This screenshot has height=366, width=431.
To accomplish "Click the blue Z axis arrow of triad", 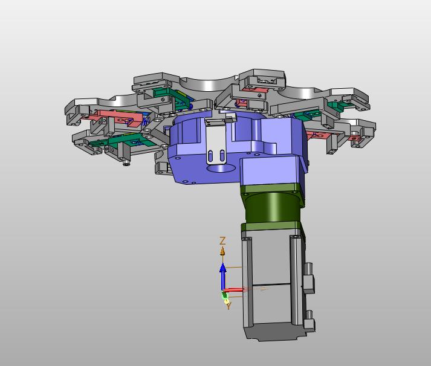I will click(223, 276).
